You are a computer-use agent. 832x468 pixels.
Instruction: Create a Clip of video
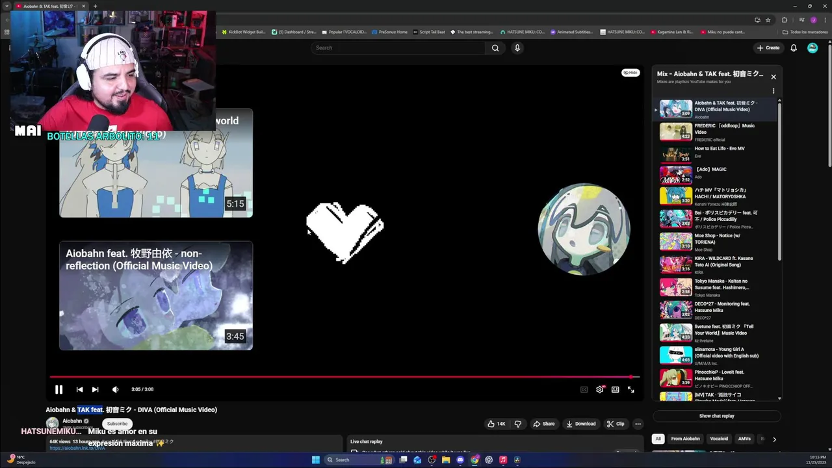coord(616,424)
